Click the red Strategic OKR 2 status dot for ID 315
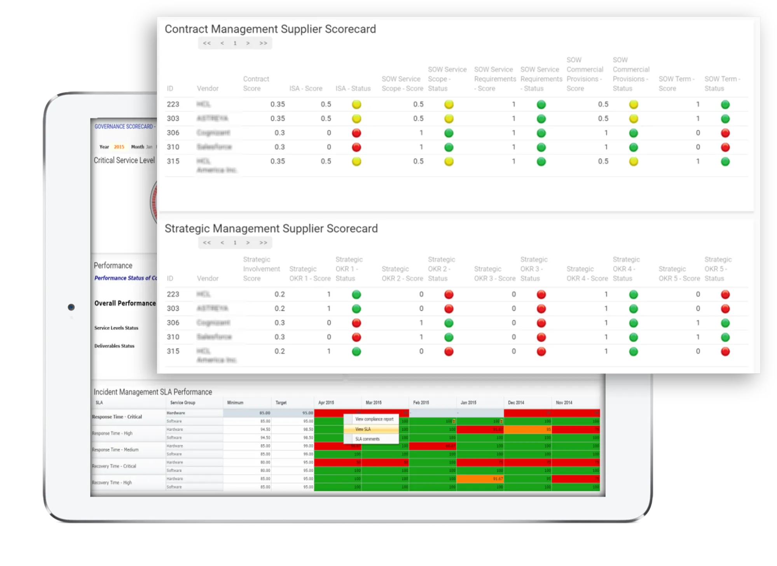Image resolution: width=777 pixels, height=566 pixels. click(x=449, y=351)
